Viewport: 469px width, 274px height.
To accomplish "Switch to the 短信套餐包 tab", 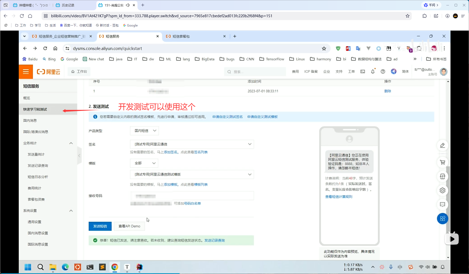I will [196, 36].
